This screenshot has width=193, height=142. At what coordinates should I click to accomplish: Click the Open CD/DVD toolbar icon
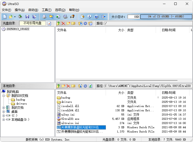pos(20,17)
